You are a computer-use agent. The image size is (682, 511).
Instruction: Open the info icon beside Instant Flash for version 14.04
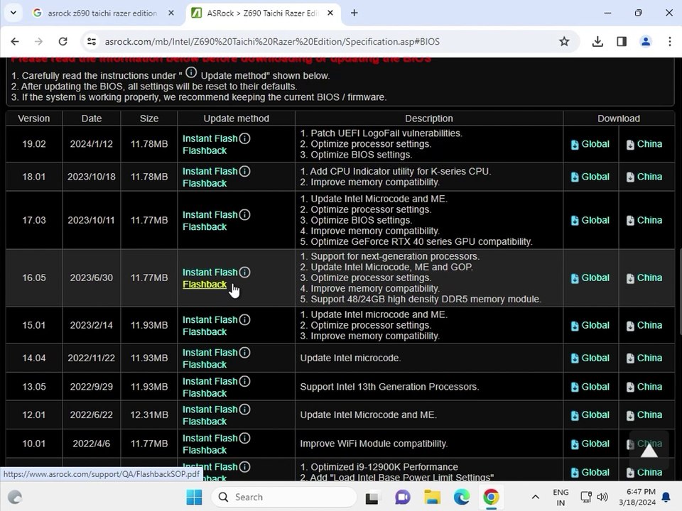click(245, 353)
